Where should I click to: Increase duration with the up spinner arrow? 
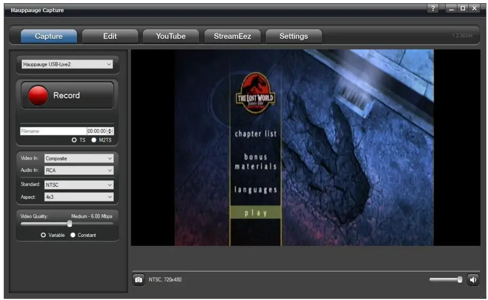[110, 129]
